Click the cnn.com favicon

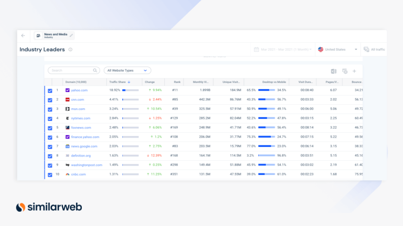tap(67, 100)
